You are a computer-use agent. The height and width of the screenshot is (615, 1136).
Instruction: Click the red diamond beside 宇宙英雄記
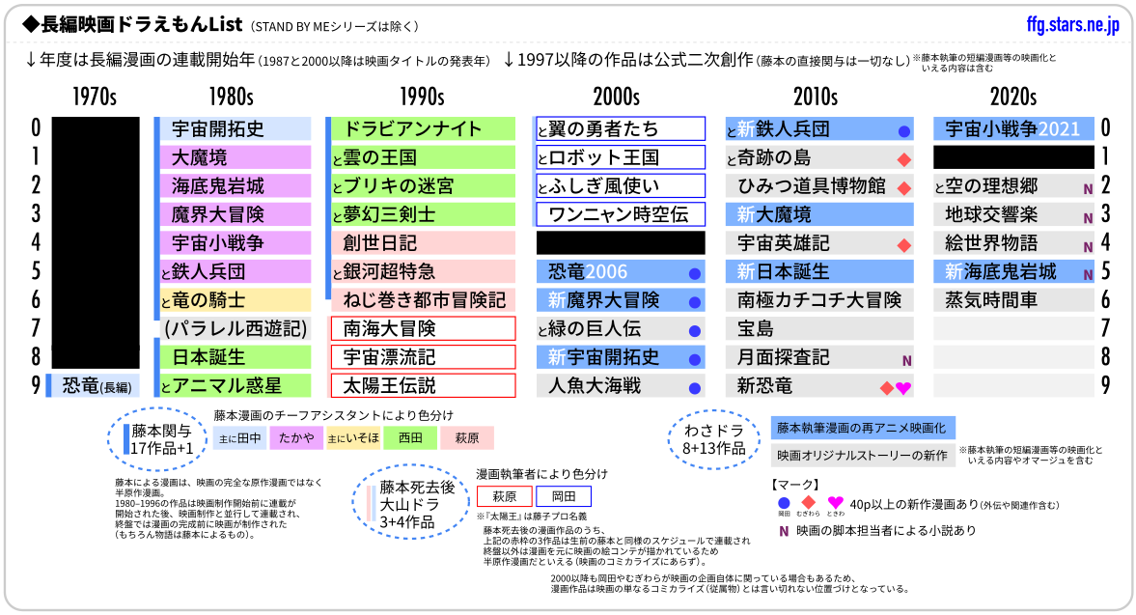[903, 245]
